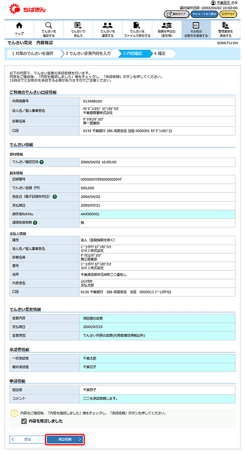Click Web-EBへ戻る button
This screenshot has height=454, width=245.
click(x=203, y=14)
